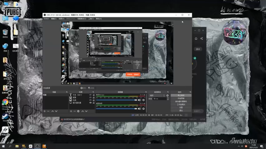Open Settings from the Controls panel
This screenshot has height=149, width=266.
click(181, 108)
